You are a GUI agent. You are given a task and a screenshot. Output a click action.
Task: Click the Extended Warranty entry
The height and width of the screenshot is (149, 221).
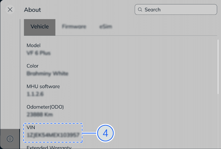[49, 147]
